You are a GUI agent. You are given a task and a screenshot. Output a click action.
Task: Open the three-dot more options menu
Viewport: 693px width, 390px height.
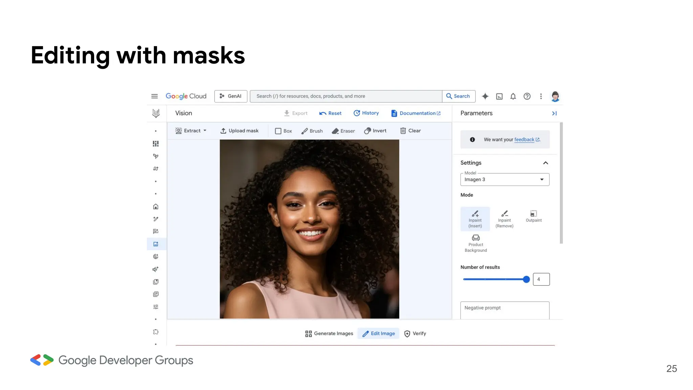[541, 96]
